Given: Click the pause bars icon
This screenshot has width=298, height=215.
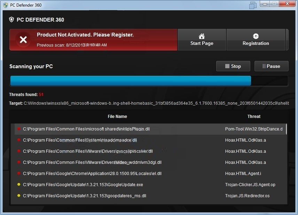Looking at the screenshot, I should tap(264, 66).
